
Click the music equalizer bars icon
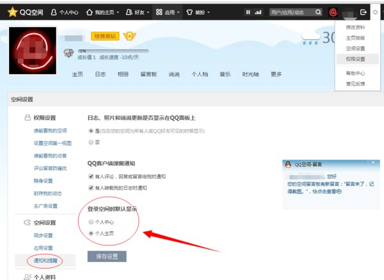(258, 12)
